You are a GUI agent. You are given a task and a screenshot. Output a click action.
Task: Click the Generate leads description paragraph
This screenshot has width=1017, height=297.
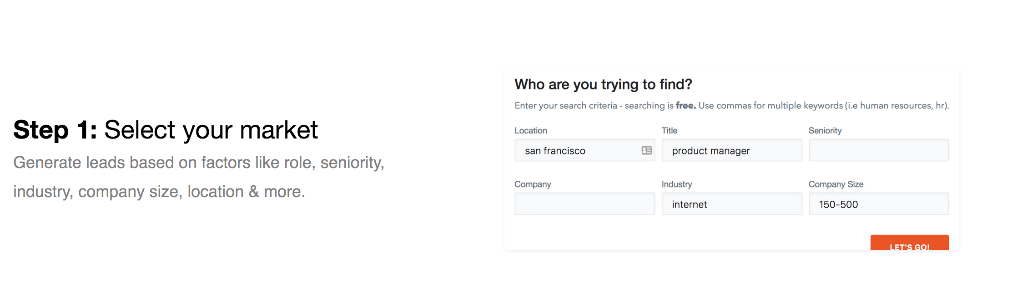coord(199,177)
